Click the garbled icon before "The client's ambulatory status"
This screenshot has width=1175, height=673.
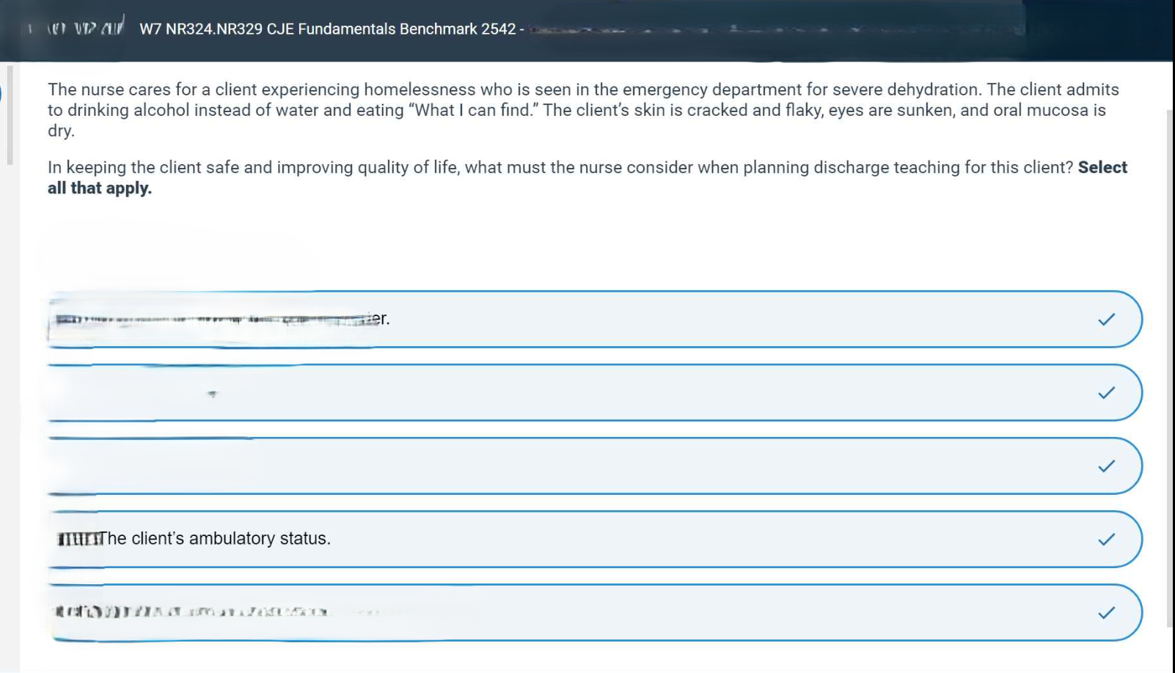coord(78,540)
